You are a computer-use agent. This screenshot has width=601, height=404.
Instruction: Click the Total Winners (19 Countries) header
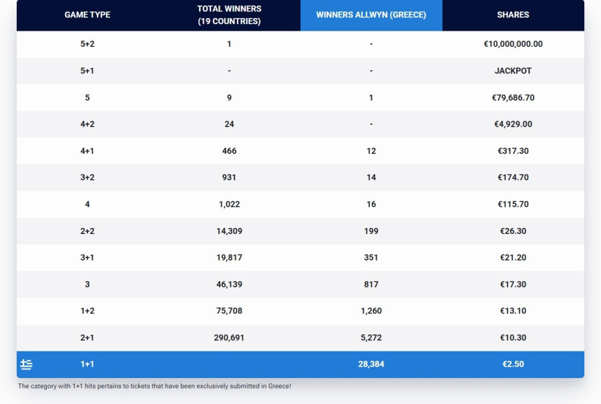click(x=229, y=15)
